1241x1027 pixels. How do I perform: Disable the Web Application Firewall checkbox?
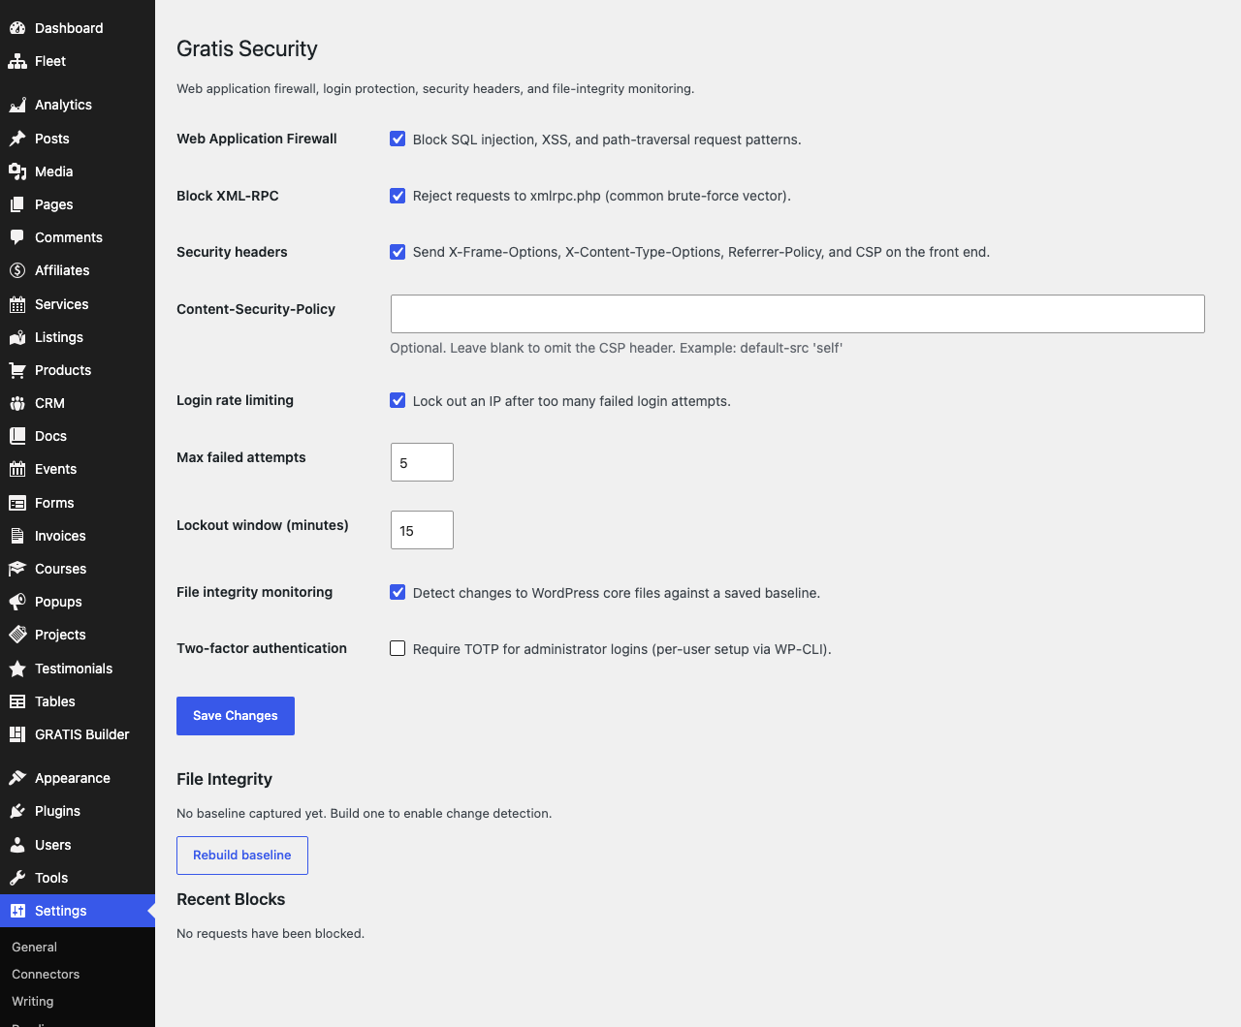click(398, 139)
